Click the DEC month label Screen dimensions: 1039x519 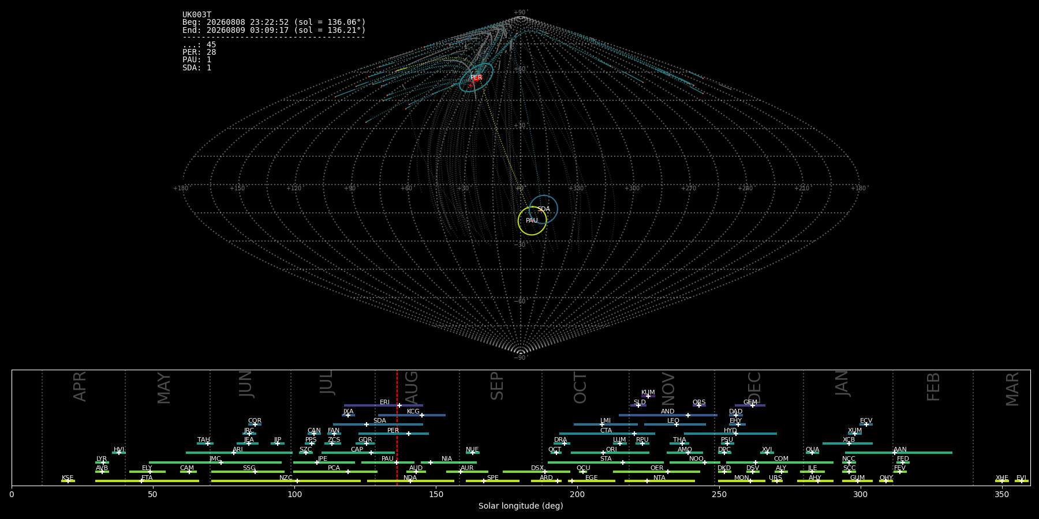[754, 388]
